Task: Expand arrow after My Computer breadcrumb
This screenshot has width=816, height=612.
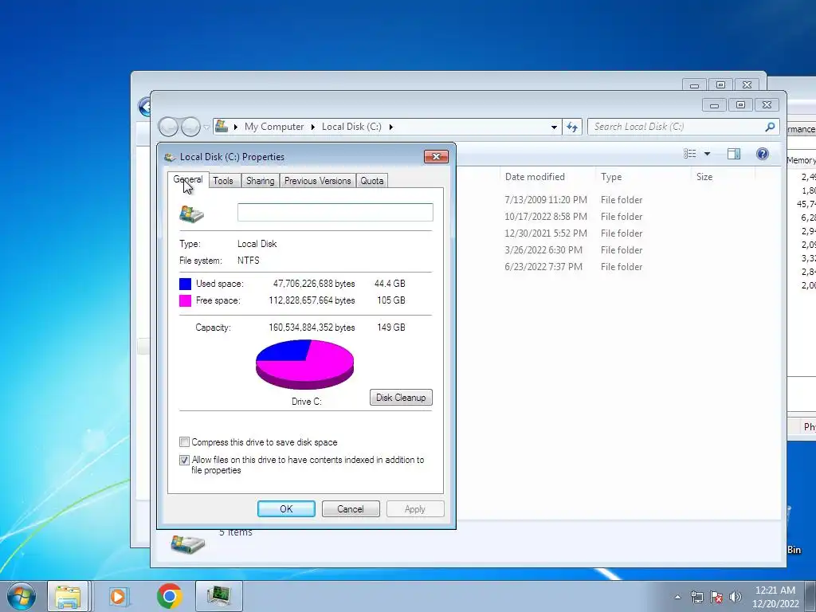Action: click(x=312, y=127)
